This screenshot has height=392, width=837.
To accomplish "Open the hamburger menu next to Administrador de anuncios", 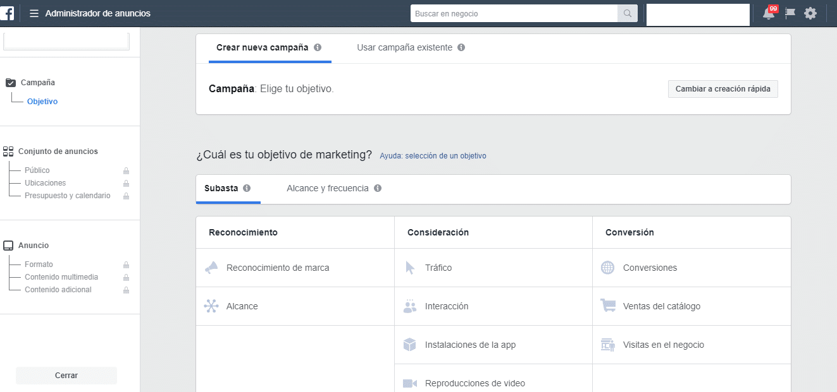I will (x=34, y=13).
